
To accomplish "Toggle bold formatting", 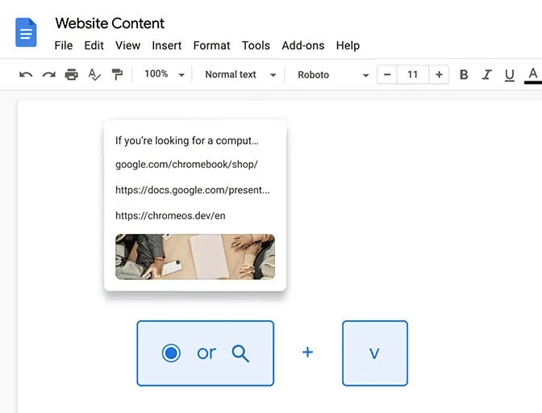I will point(464,75).
